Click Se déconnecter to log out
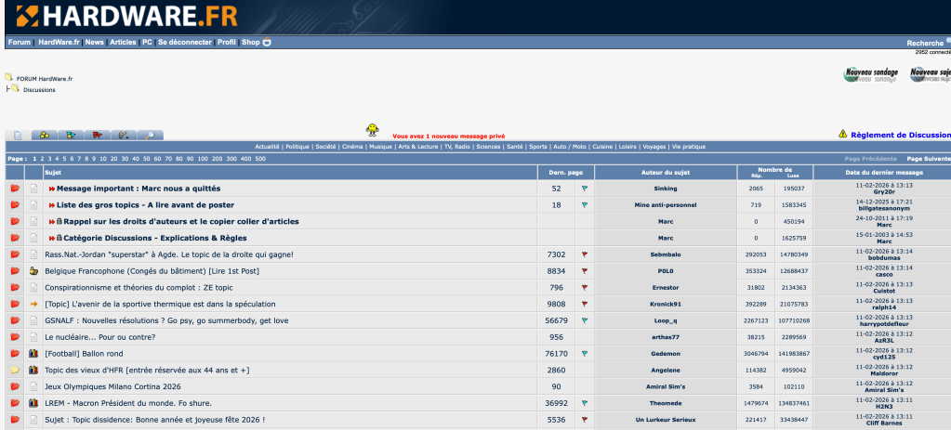This screenshot has width=951, height=430. coord(186,42)
